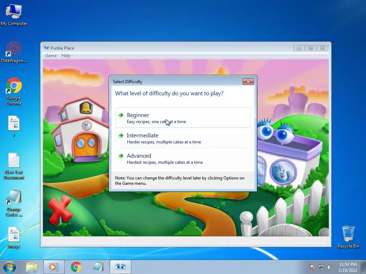Select New Text Document on desktop

click(x=14, y=166)
